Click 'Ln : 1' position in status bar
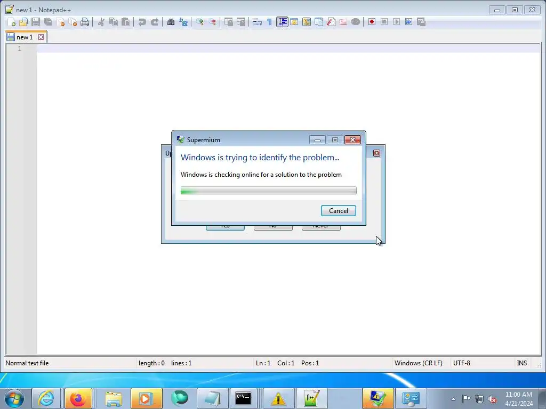This screenshot has width=546, height=409. click(263, 363)
